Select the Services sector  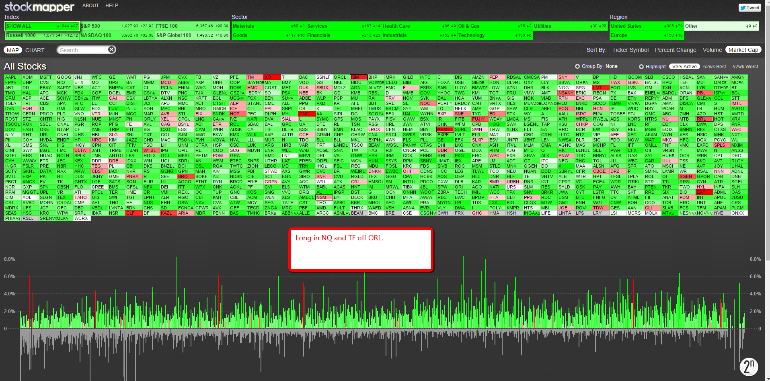click(x=344, y=26)
